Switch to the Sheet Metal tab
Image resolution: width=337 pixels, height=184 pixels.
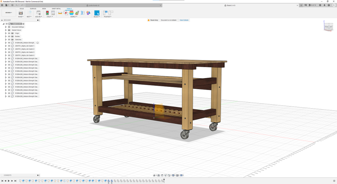56,8
